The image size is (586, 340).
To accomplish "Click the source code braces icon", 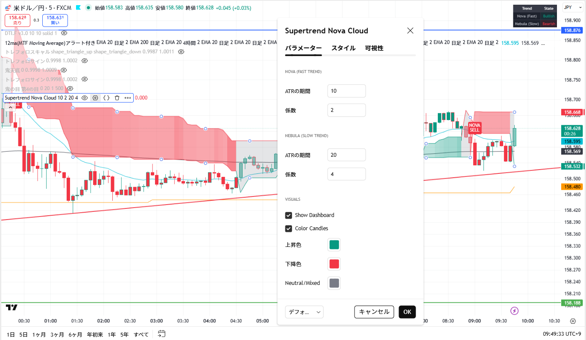I will (106, 98).
